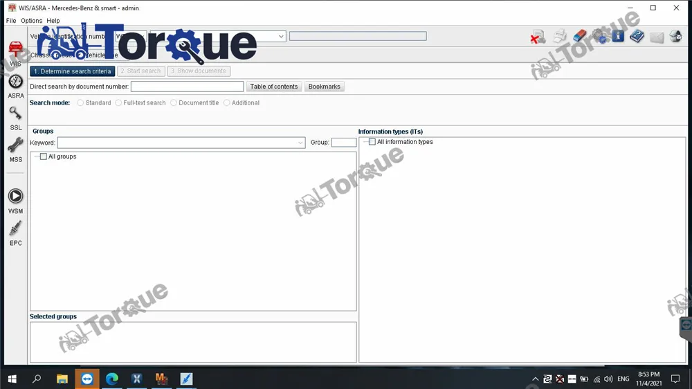Open the Options menu
692x389 pixels.
coord(31,21)
